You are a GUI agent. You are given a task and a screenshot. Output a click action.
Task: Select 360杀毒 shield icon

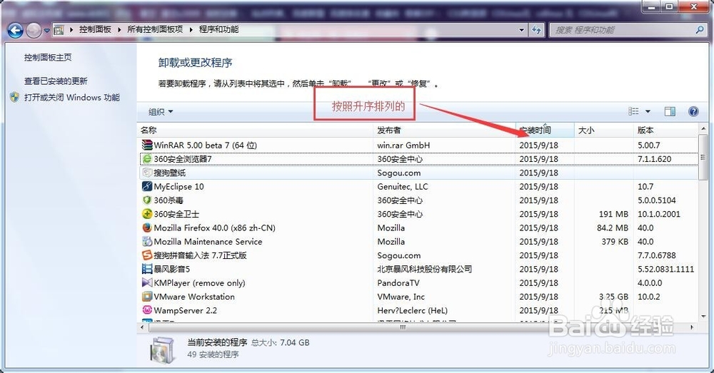(x=146, y=200)
